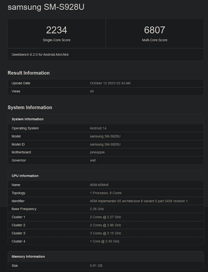The image size is (208, 272).
Task: Select samsung SM-S928U in the Model row
Action: pos(105,136)
